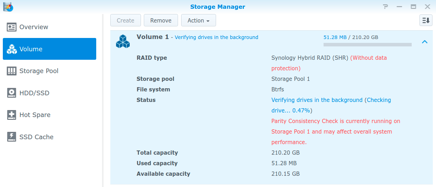The width and height of the screenshot is (436, 187).
Task: Click the 'Status' label
Action: (146, 100)
